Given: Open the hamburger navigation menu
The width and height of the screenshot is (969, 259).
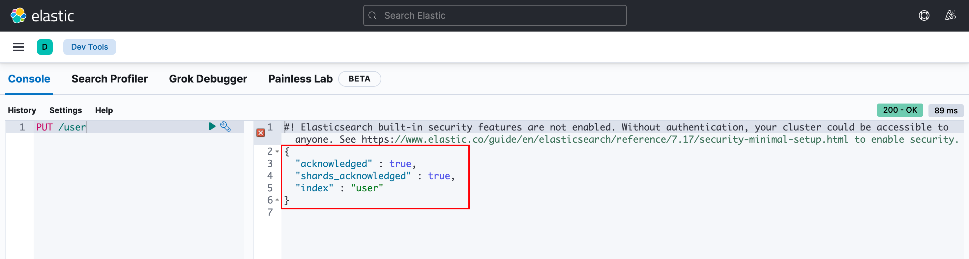Looking at the screenshot, I should (x=18, y=47).
